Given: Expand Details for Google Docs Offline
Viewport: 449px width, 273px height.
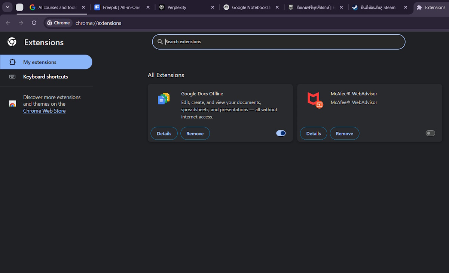Looking at the screenshot, I should (164, 133).
